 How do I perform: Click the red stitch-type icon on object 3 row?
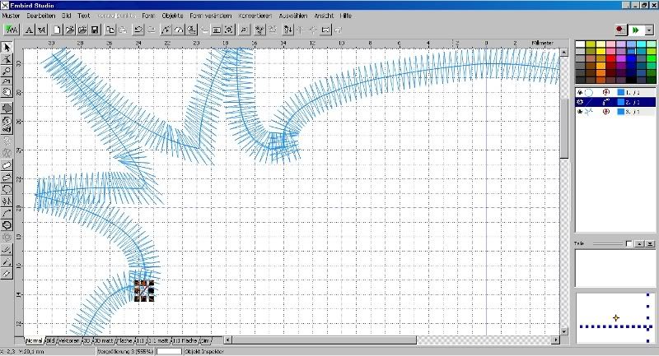(606, 112)
